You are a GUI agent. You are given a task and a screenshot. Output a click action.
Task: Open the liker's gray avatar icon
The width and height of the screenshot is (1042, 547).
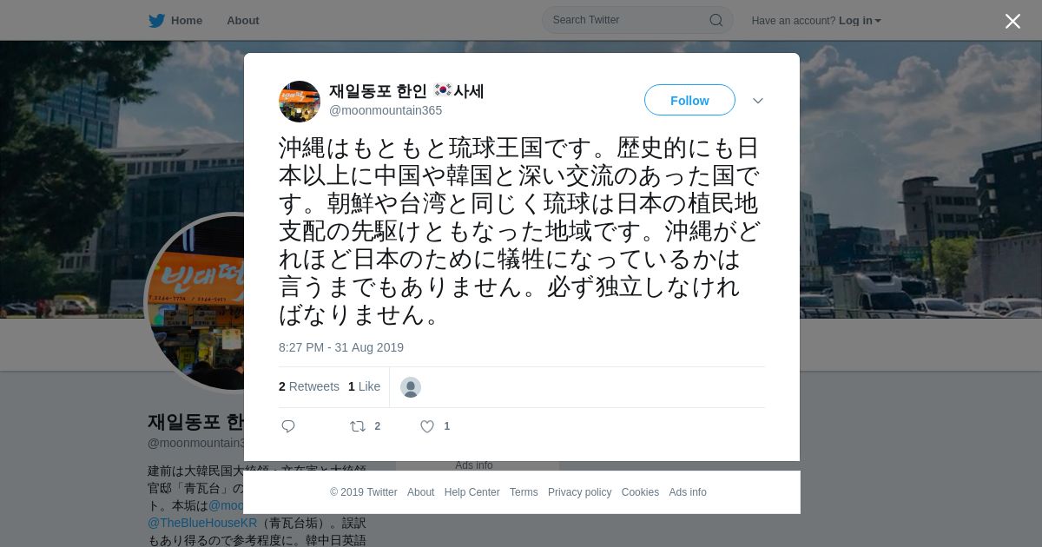(x=411, y=387)
